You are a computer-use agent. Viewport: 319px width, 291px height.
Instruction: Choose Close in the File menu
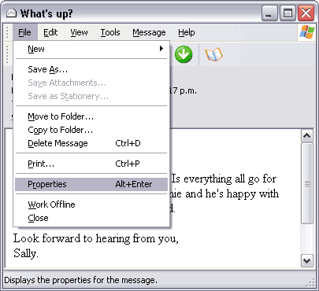tap(91, 218)
